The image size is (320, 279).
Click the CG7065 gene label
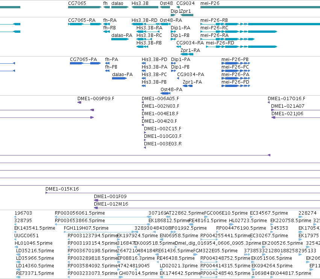tap(77, 3)
